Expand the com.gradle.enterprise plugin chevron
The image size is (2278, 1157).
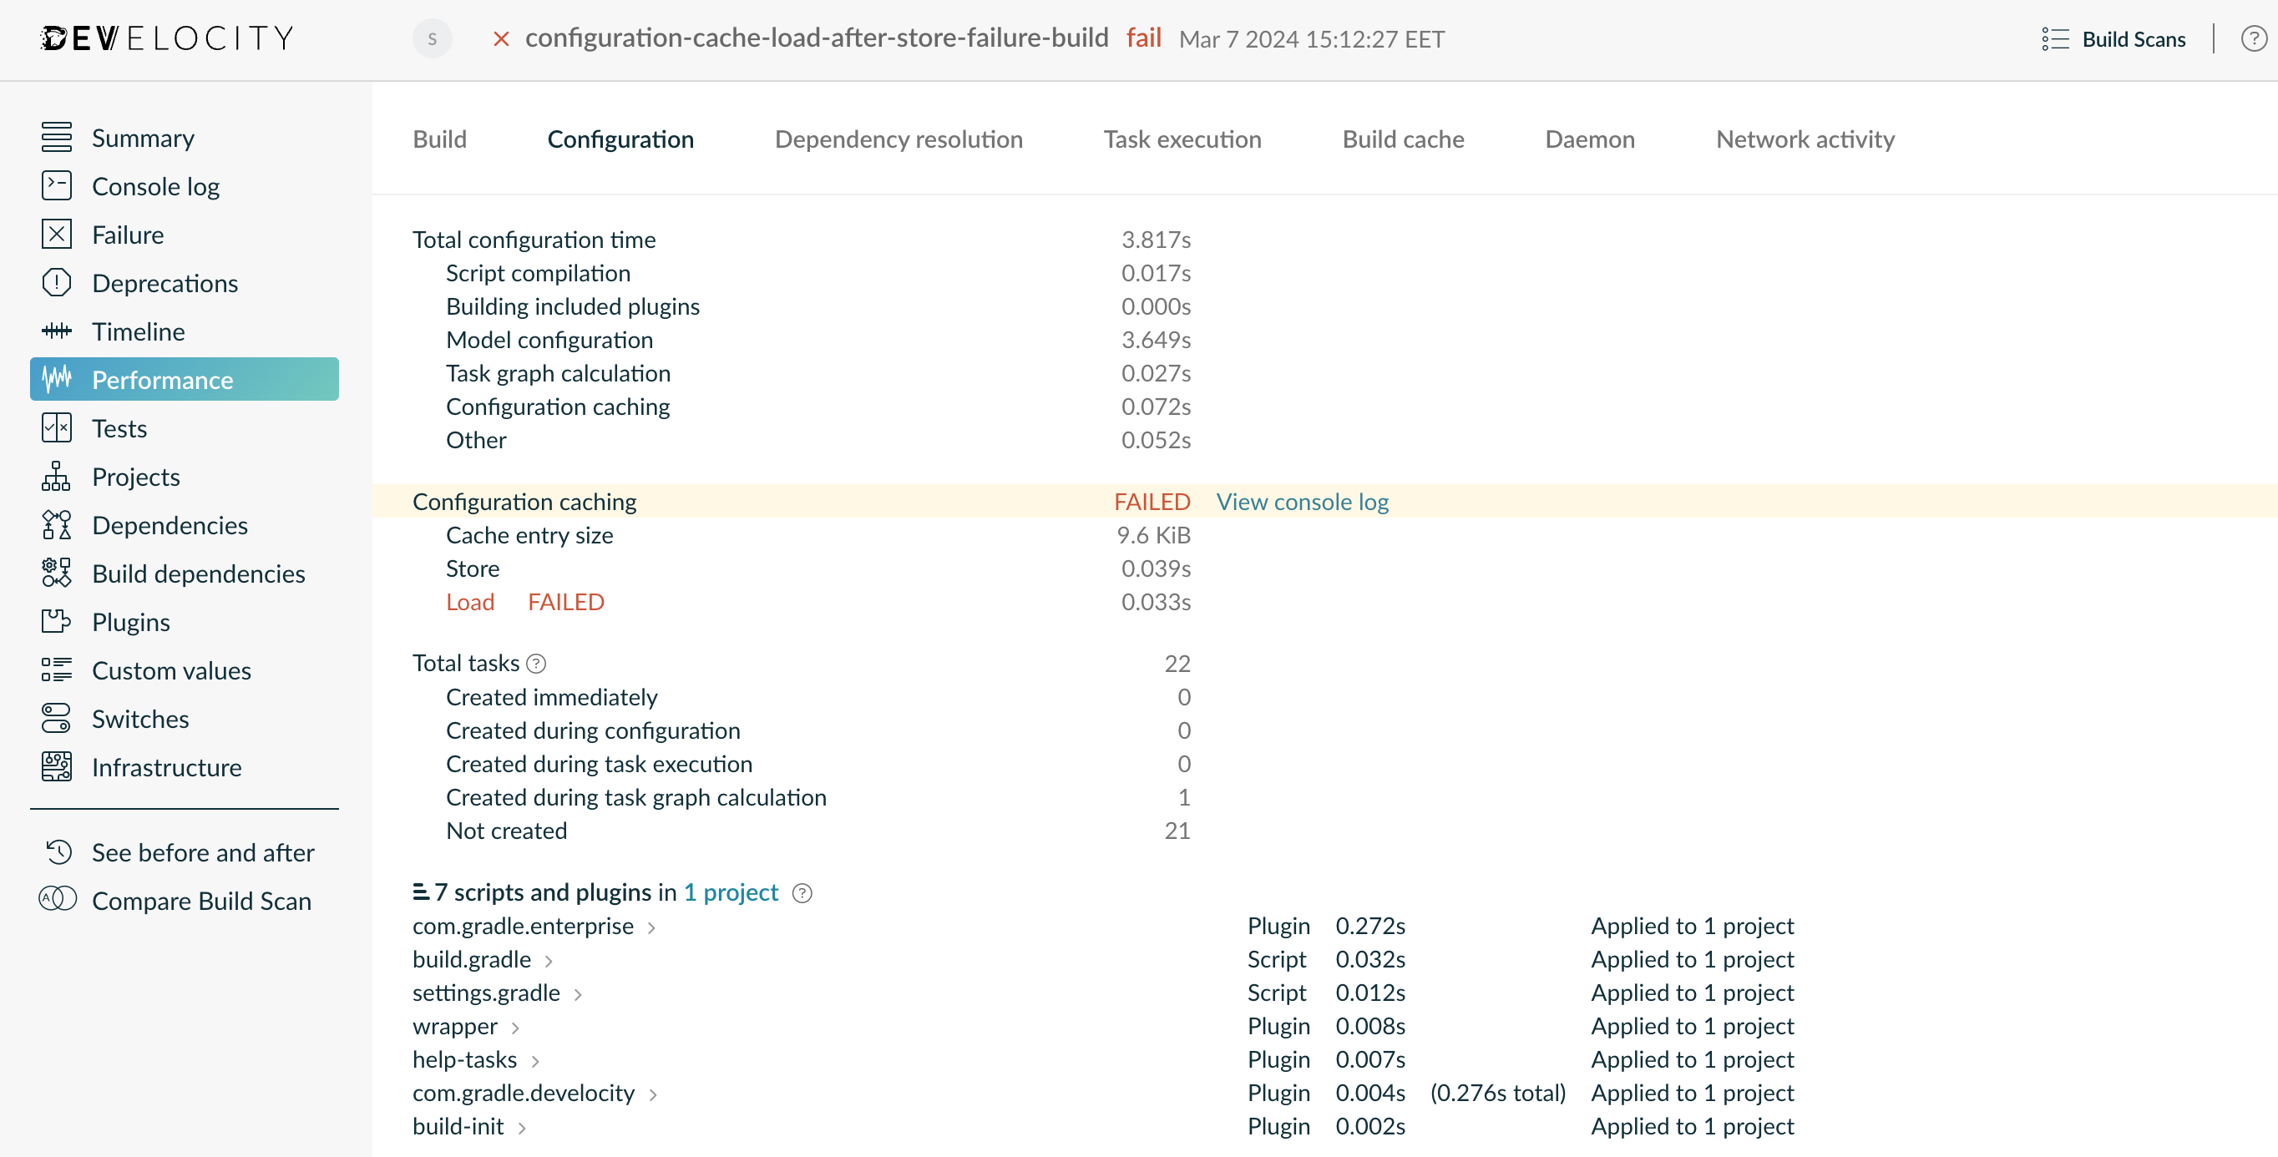point(651,927)
